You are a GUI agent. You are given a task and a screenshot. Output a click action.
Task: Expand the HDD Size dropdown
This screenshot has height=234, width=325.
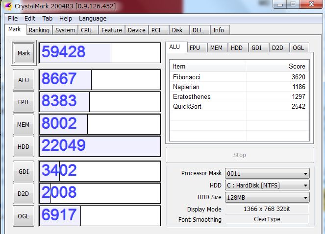click(x=267, y=198)
